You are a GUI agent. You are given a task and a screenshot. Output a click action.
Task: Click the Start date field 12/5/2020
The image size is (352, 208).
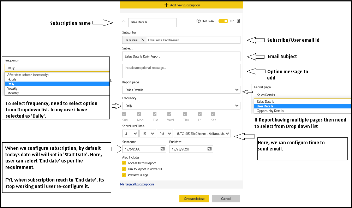pos(144,149)
